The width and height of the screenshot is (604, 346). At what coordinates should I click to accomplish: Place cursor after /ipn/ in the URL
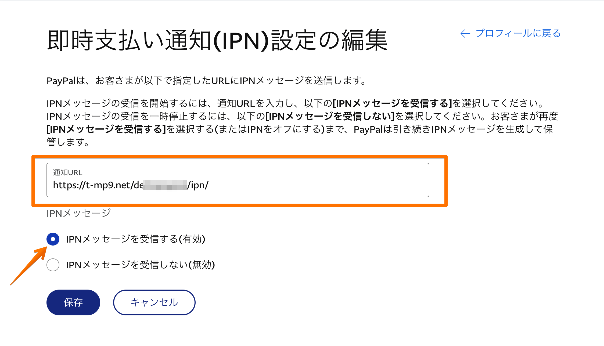pyautogui.click(x=209, y=185)
